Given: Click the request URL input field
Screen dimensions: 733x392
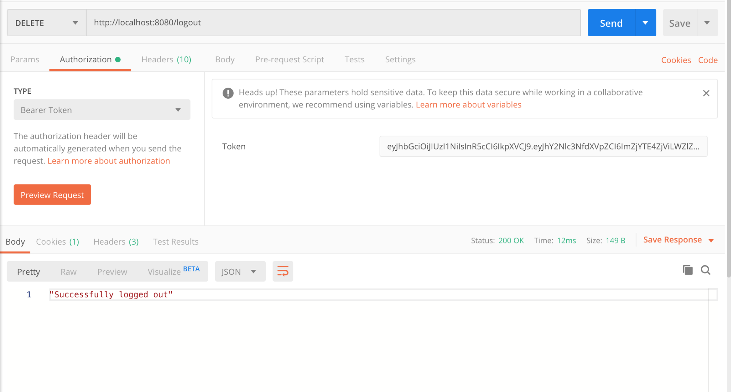Looking at the screenshot, I should (x=330, y=22).
